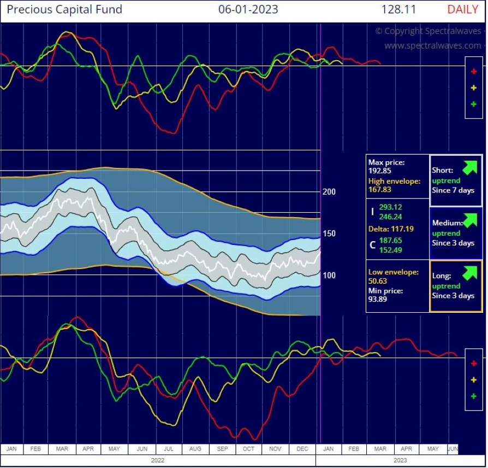The image size is (488, 468).
Task: Click the 06-01-2023 date in header
Action: (x=248, y=9)
